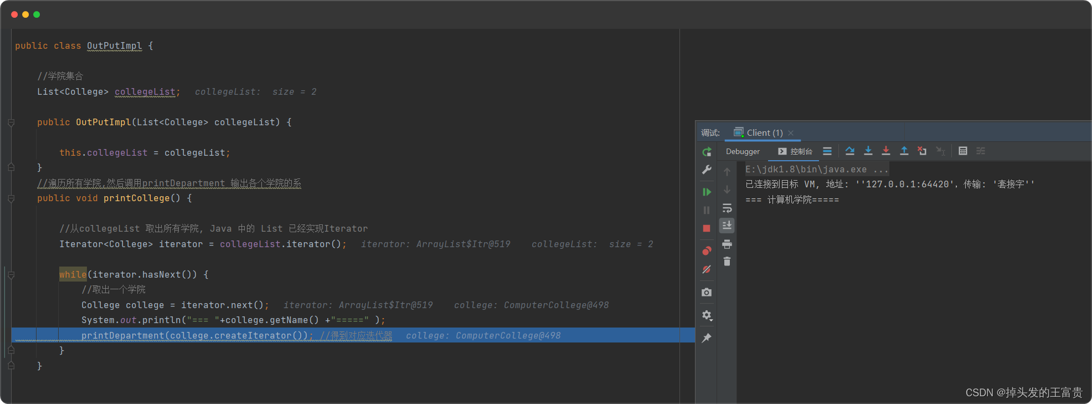Click the '=== 计算机学院=====' console output
This screenshot has width=1092, height=404.
pyautogui.click(x=792, y=200)
